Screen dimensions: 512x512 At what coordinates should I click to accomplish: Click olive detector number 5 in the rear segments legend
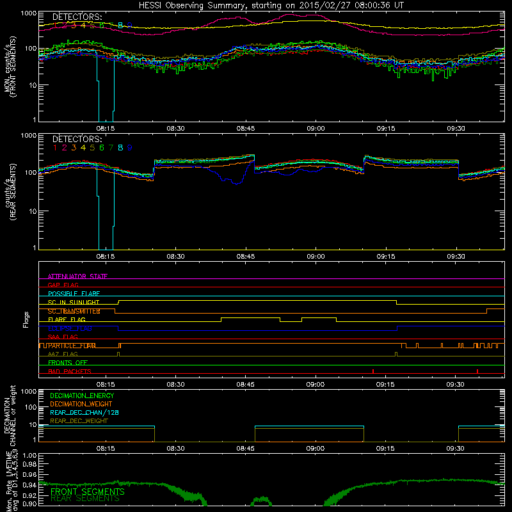[x=92, y=148]
